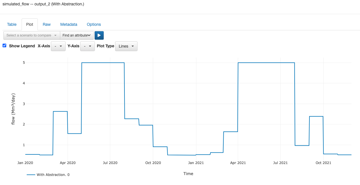Screen dimensions: 360x185
Task: Toggle the With Abstraction. 0 legend entry
Action: [53, 175]
